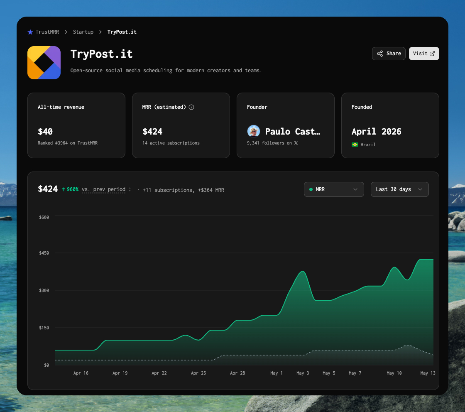
Task: Click the external link arrow icon
Action: [x=432, y=54]
